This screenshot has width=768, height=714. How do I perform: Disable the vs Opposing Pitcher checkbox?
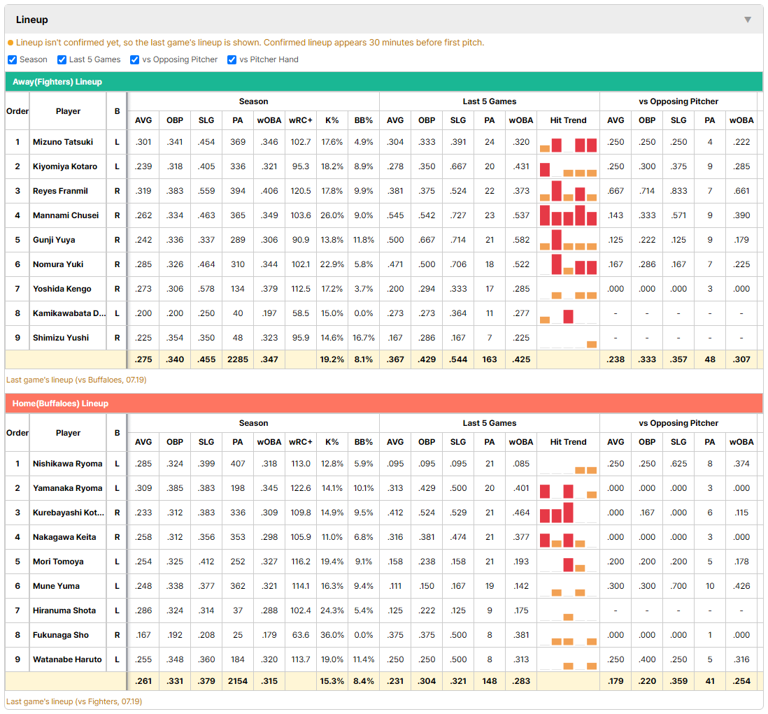(x=134, y=59)
